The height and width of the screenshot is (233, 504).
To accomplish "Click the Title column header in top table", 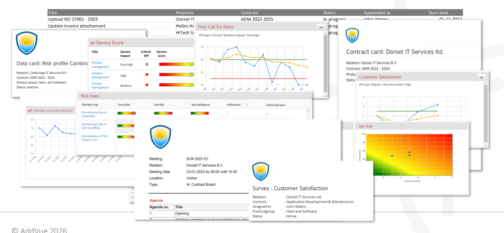I will click(53, 13).
